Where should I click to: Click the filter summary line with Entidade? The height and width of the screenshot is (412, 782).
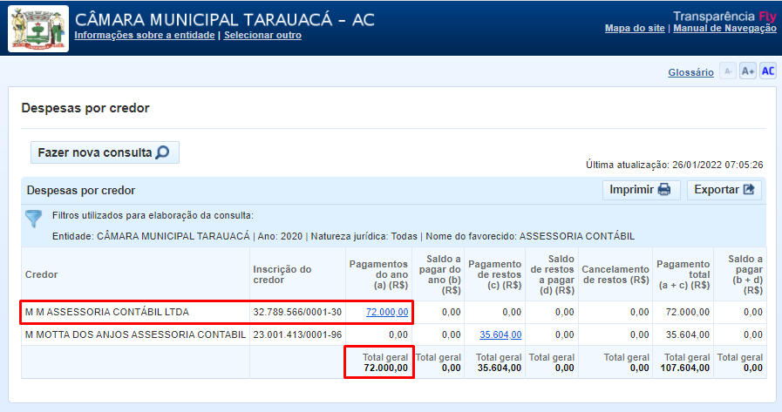343,236
